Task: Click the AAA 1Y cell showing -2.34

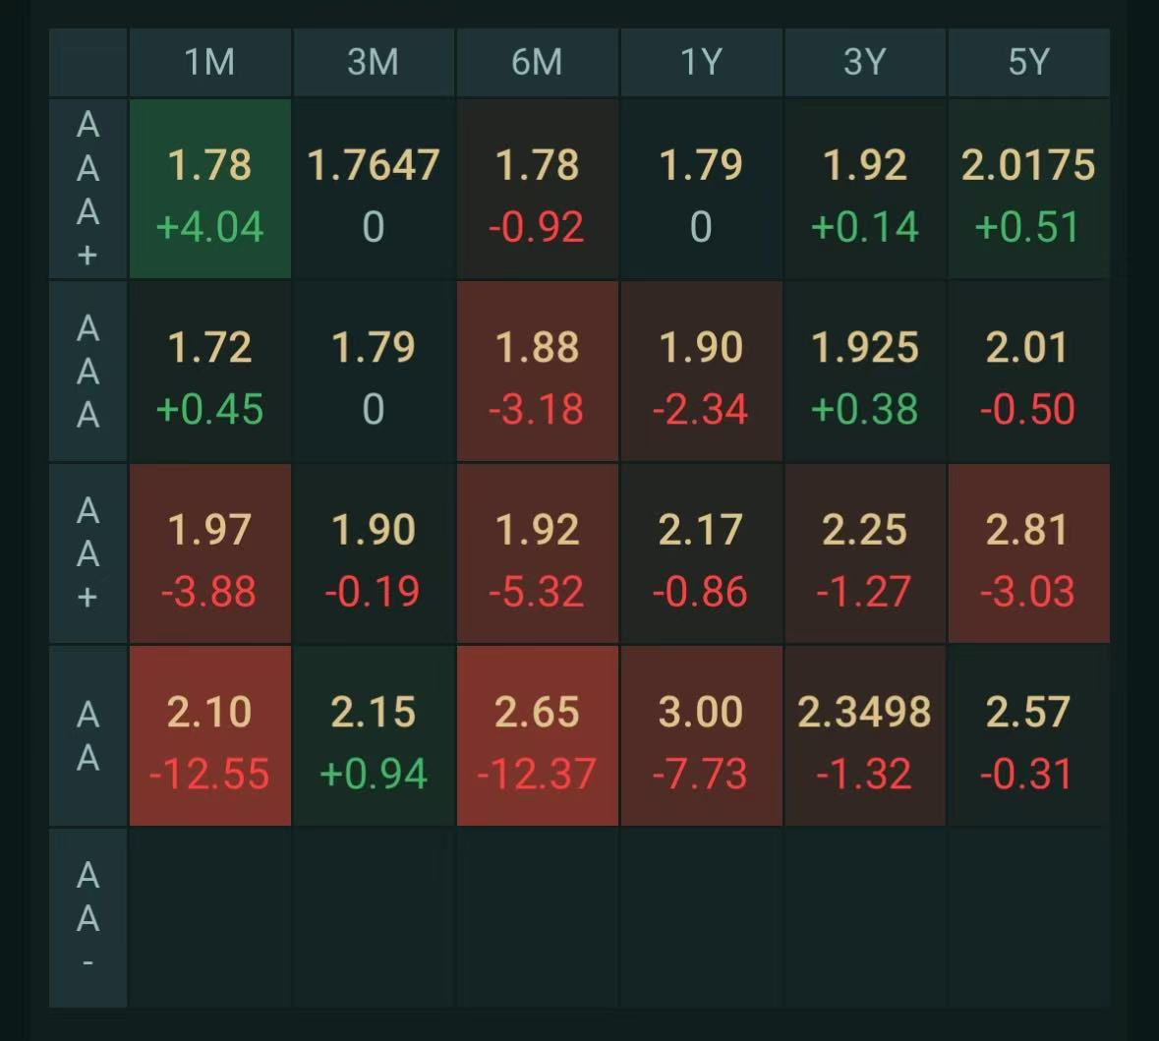Action: (702, 372)
